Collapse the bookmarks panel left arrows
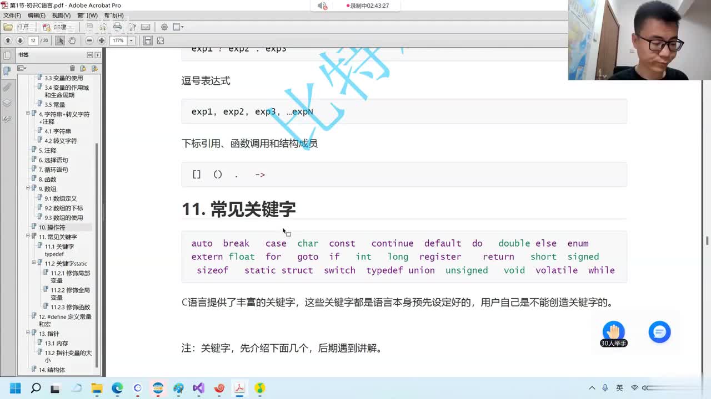This screenshot has width=711, height=399. click(90, 55)
